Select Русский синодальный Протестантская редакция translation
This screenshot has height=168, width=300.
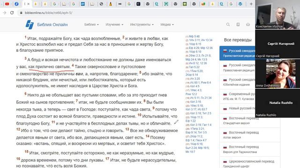[x=237, y=53]
